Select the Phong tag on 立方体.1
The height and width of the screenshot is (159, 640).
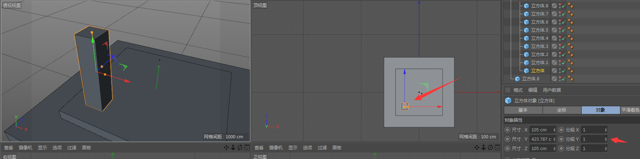click(571, 62)
